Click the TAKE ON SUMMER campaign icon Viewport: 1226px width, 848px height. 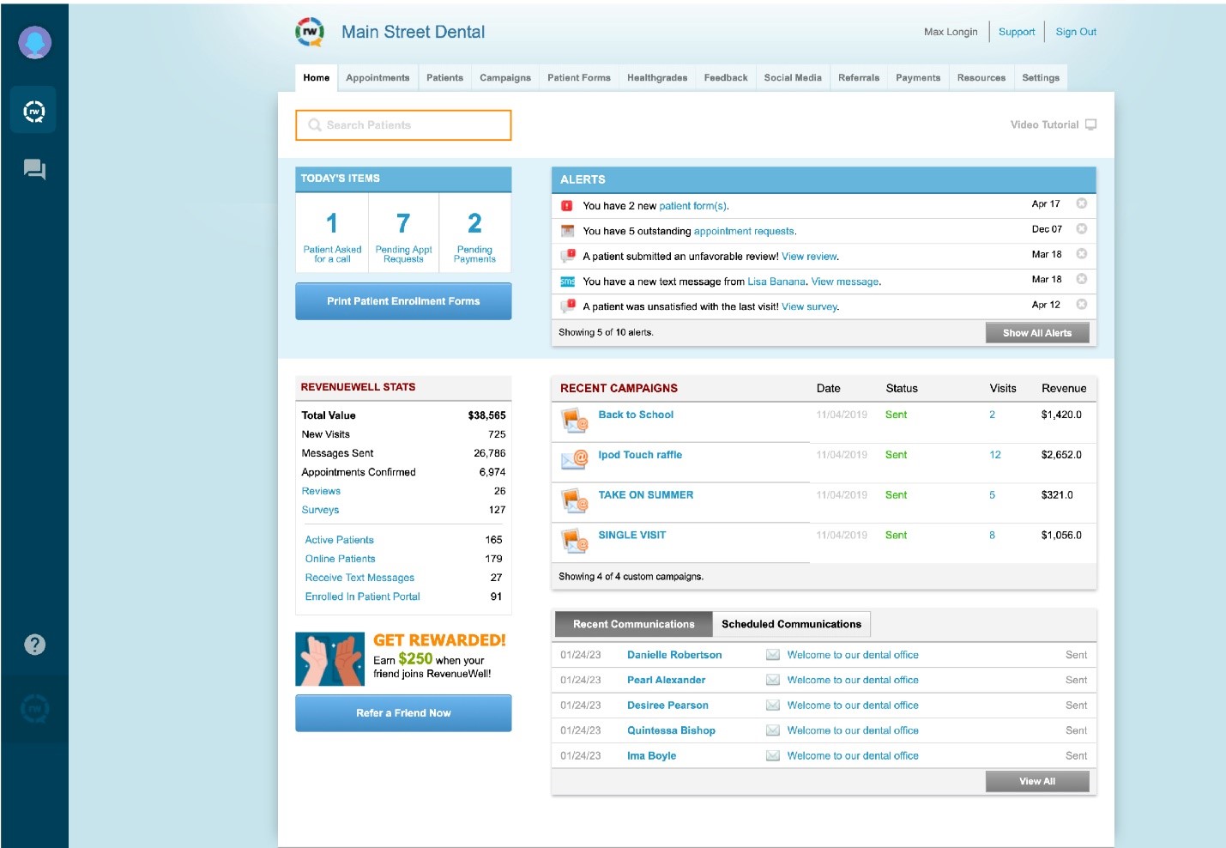coord(574,500)
